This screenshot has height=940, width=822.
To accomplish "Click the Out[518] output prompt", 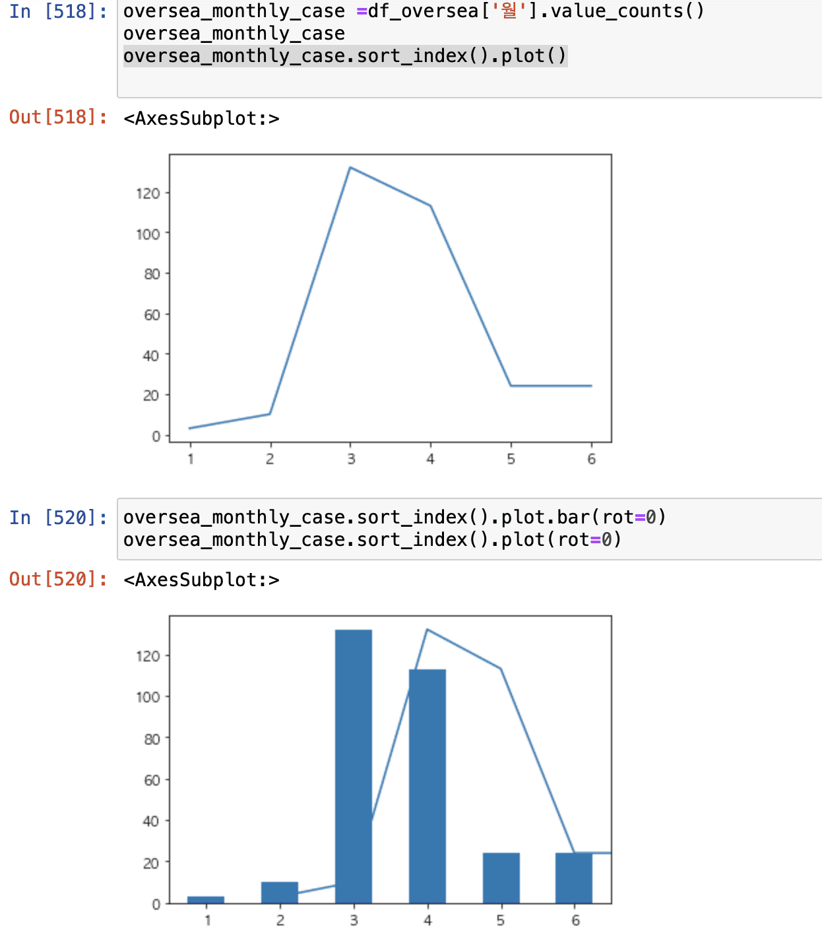I will click(x=58, y=117).
